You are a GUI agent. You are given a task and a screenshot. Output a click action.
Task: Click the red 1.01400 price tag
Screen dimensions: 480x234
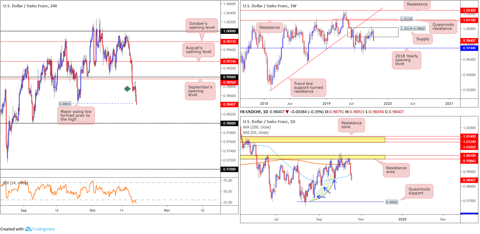click(x=469, y=136)
